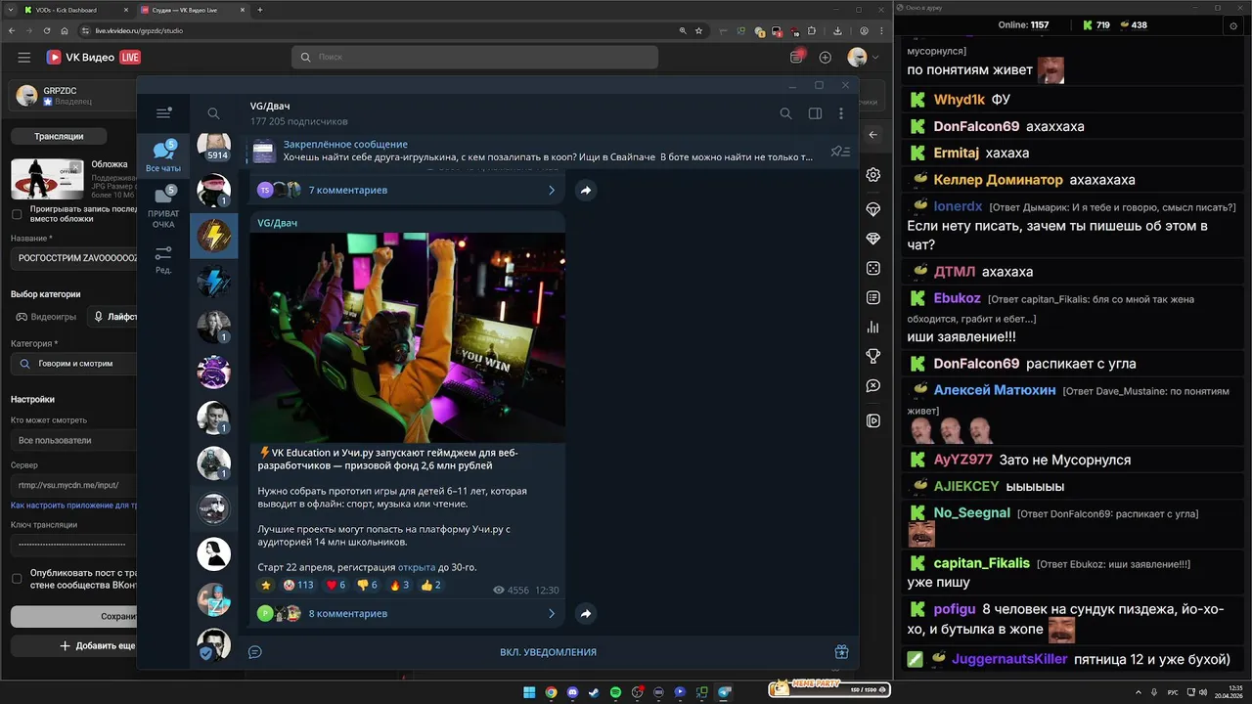
Task: Bookmark the page with star icon
Action: pyautogui.click(x=698, y=30)
